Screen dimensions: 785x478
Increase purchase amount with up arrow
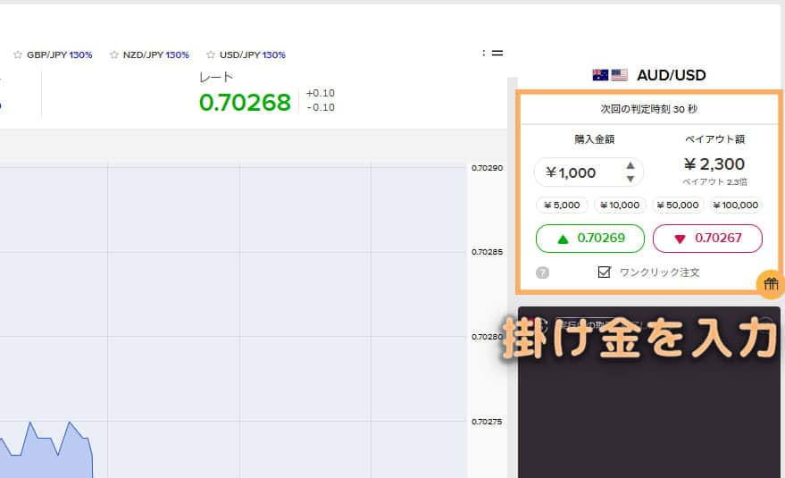tap(631, 165)
